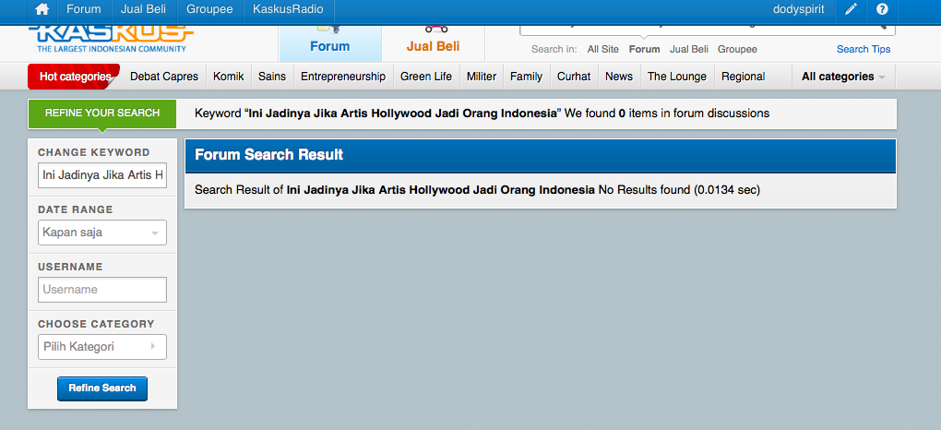Click the Hot categories red label

(74, 77)
